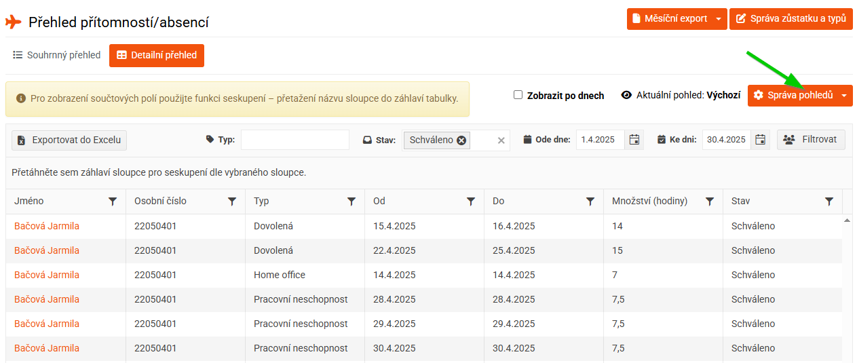Click the Správa zůstatku a typů button
857x363 pixels.
coord(791,19)
